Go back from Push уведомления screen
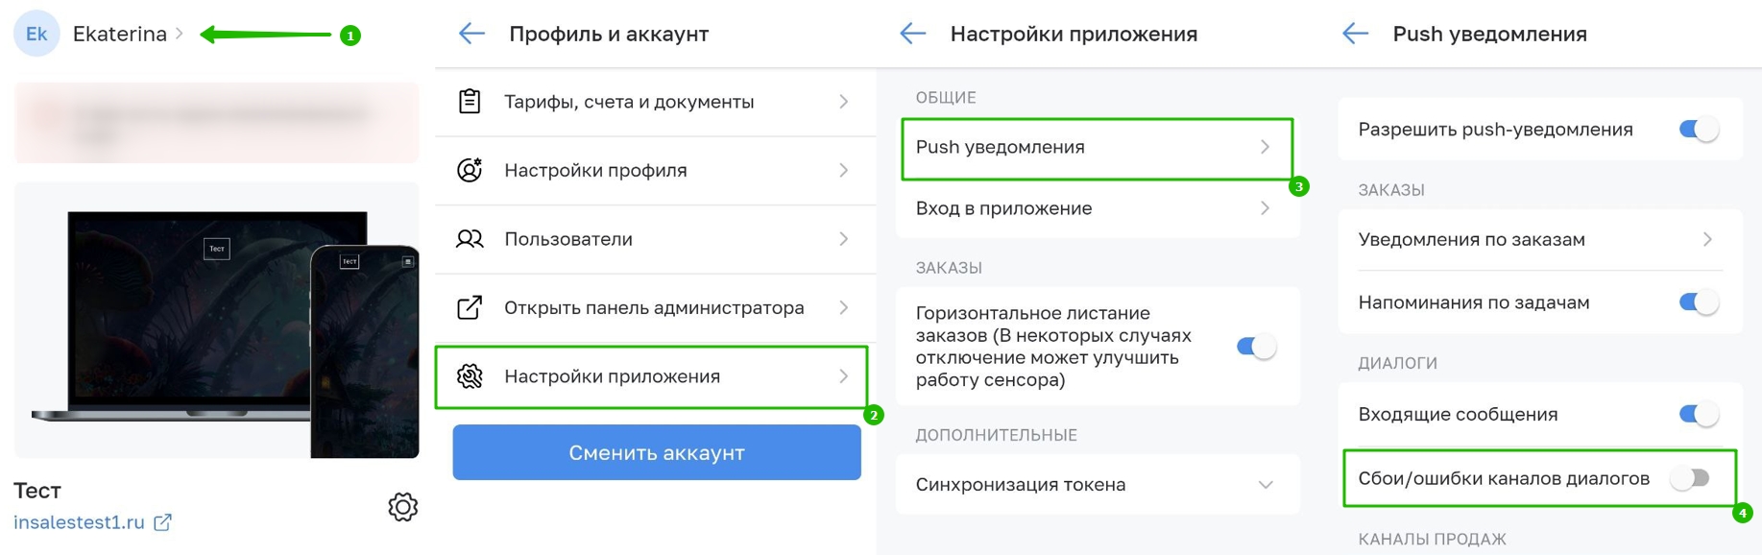 pyautogui.click(x=1355, y=35)
